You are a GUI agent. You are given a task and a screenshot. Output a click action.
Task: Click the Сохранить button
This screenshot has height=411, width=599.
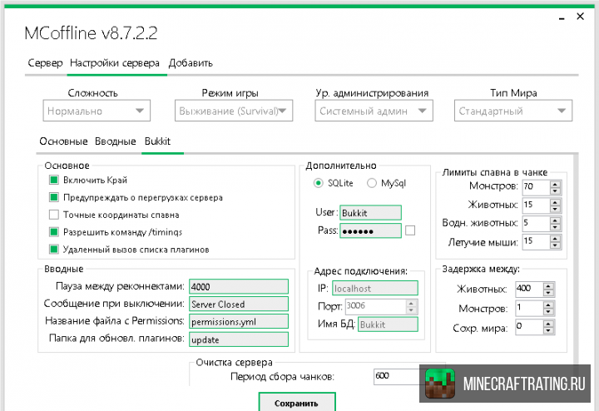coord(297,402)
